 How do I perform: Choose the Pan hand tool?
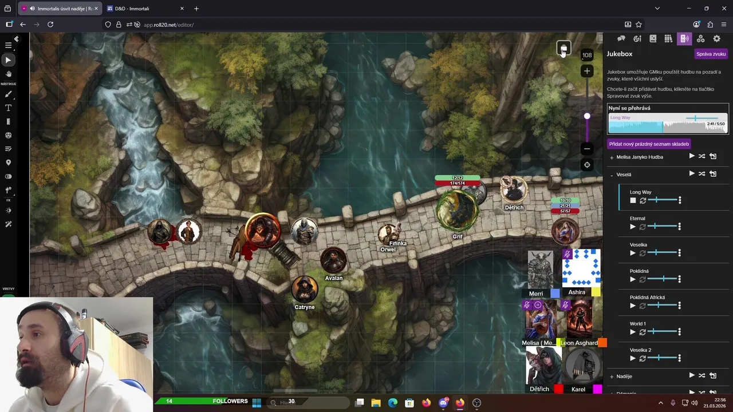tap(8, 74)
